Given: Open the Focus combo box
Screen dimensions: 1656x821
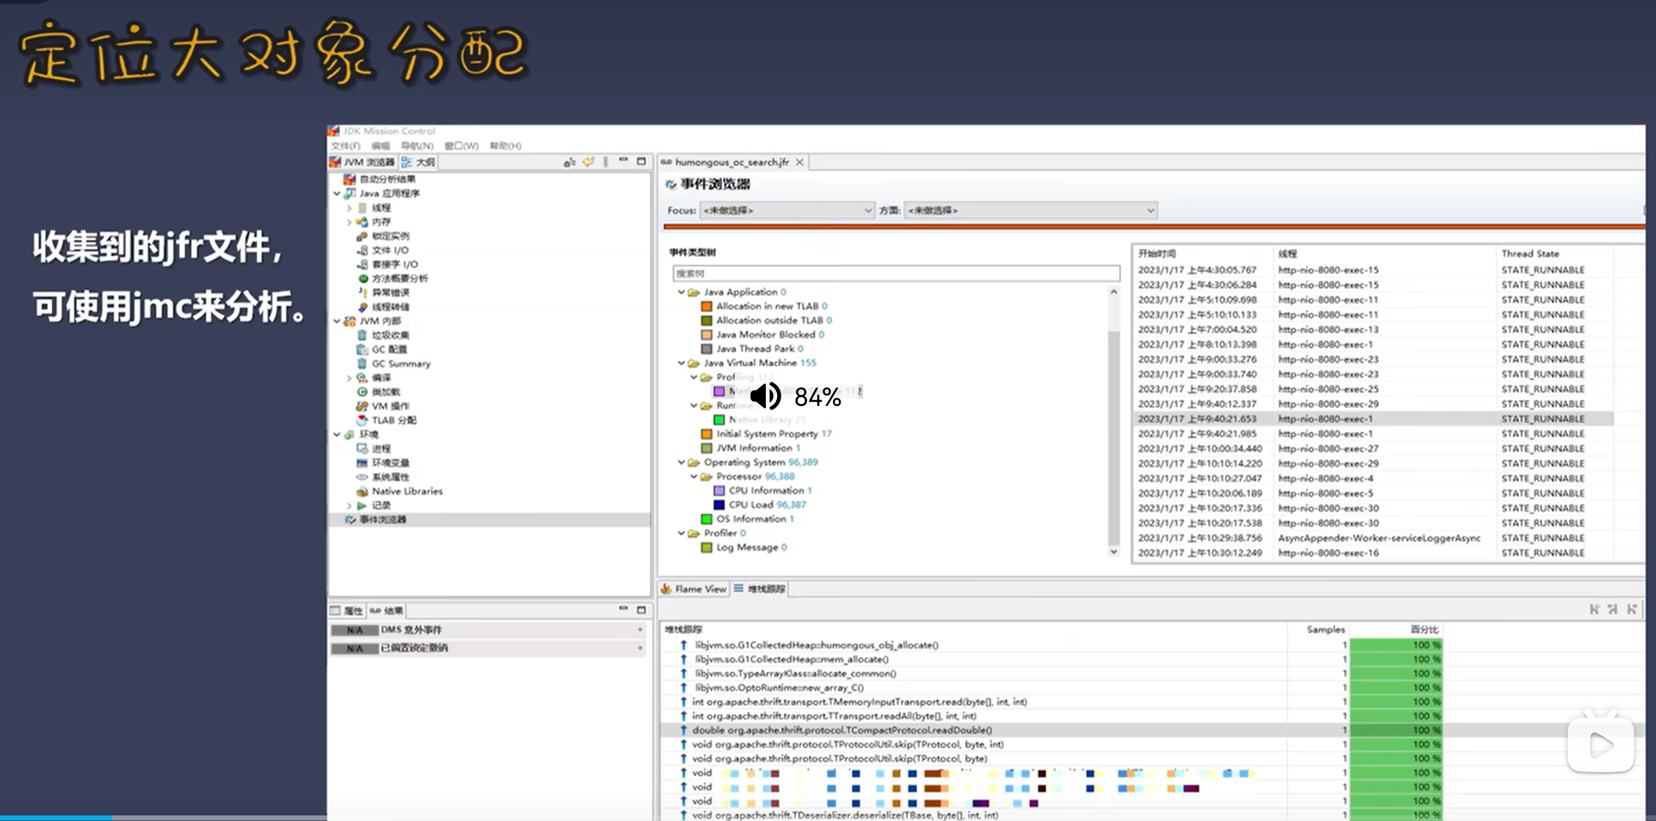Looking at the screenshot, I should point(786,210).
